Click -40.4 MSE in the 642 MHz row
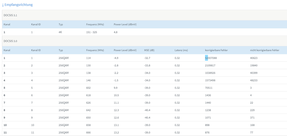The width and height of the screenshot is (287, 136). click(x=147, y=110)
